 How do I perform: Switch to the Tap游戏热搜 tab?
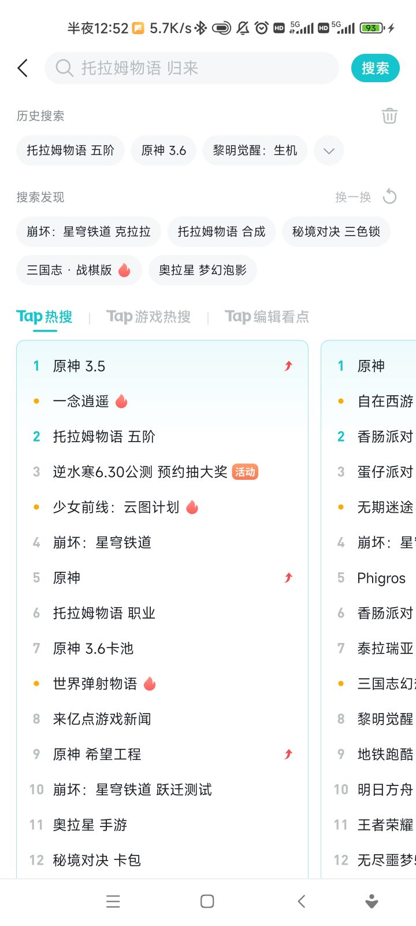click(x=148, y=317)
